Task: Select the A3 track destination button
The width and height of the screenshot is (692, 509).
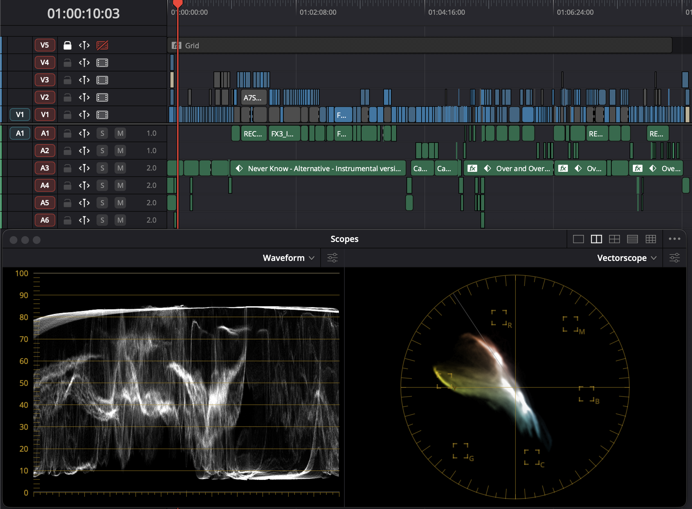Action: 45,168
